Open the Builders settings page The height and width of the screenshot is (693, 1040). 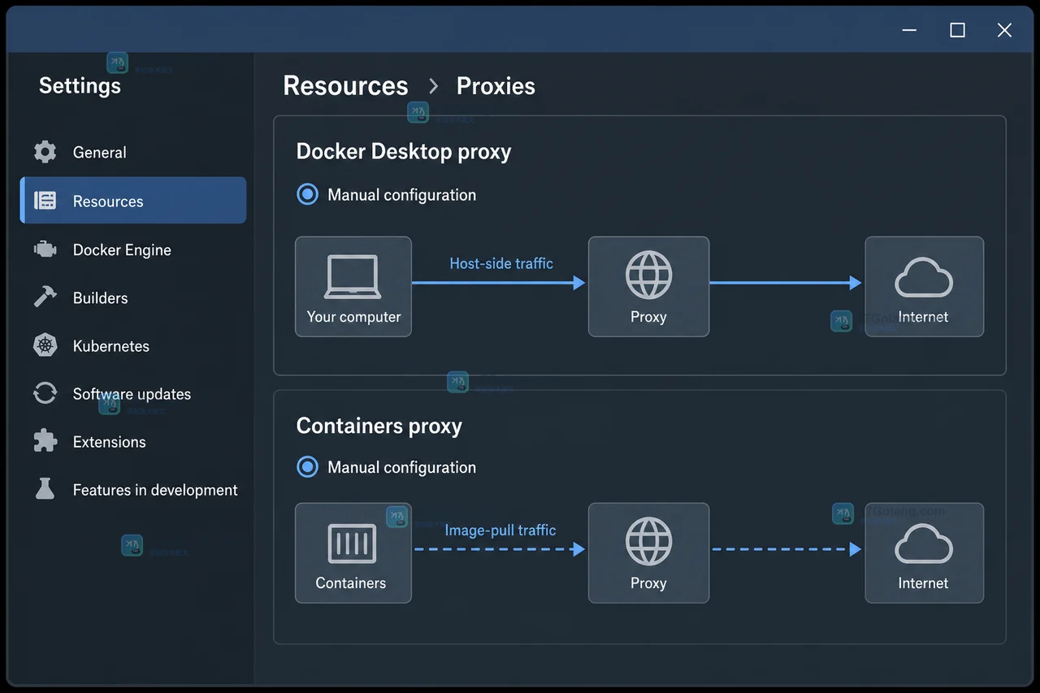pyautogui.click(x=133, y=297)
